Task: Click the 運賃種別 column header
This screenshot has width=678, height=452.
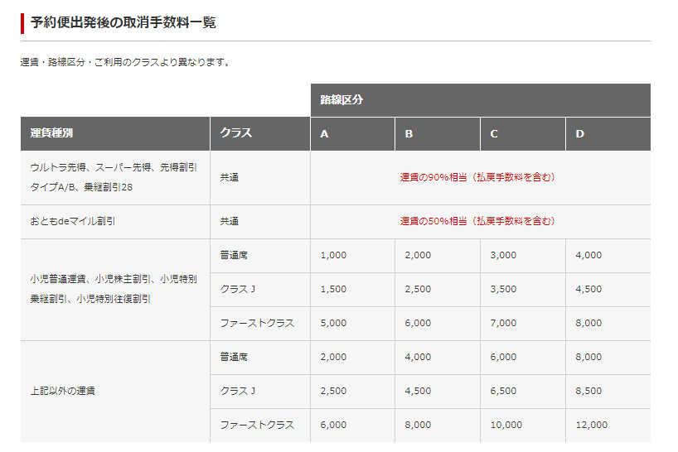Action: point(115,133)
